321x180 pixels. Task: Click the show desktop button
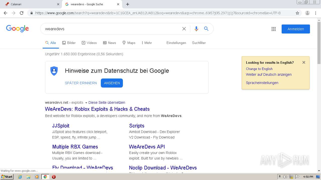point(318,177)
